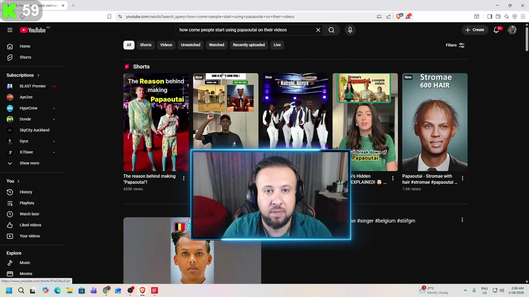Image resolution: width=529 pixels, height=297 pixels.
Task: Click the Create button
Action: click(x=474, y=30)
